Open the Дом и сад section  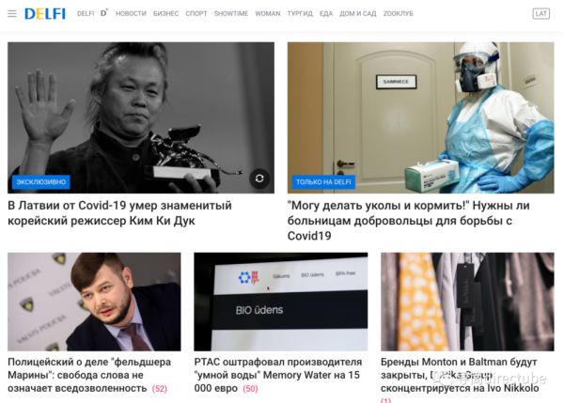(x=357, y=14)
